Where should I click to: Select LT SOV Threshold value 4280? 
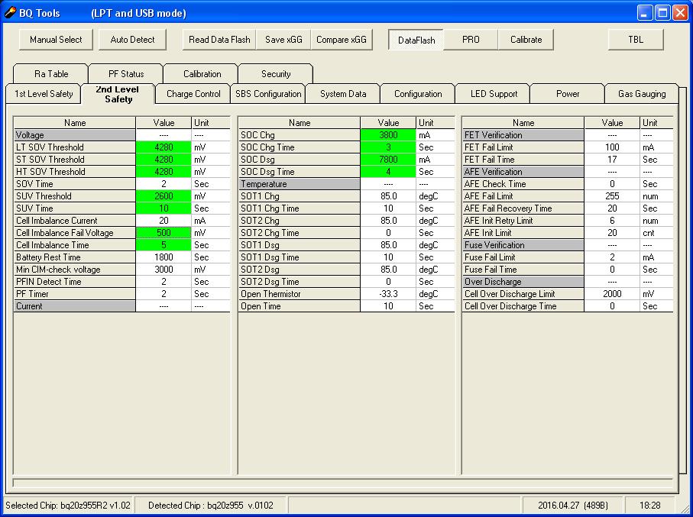click(x=164, y=147)
